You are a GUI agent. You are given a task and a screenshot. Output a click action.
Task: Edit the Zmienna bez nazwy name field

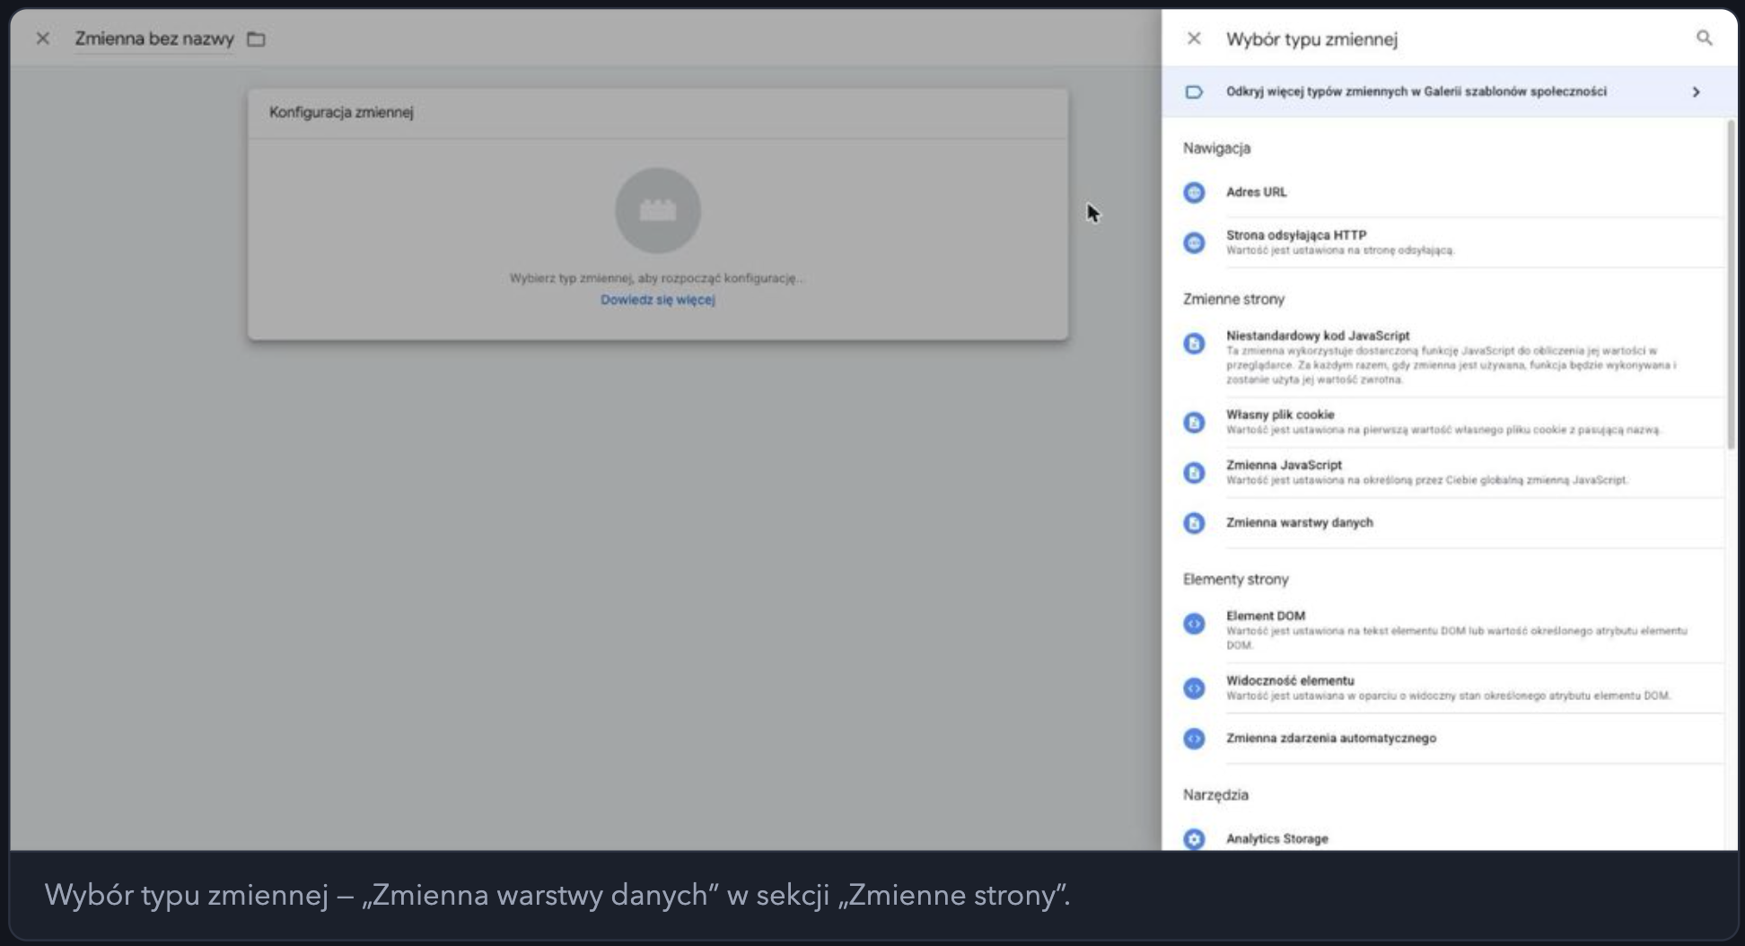(153, 39)
